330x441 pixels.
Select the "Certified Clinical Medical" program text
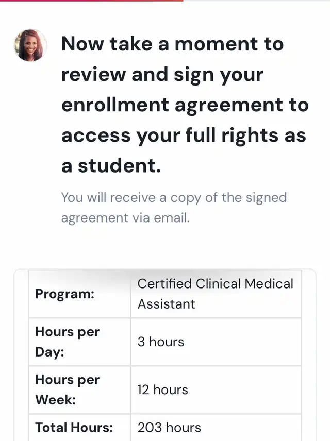[x=215, y=284]
